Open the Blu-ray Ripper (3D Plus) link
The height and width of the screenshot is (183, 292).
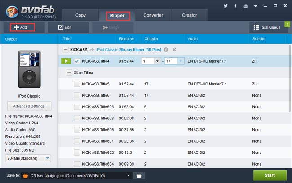141,50
